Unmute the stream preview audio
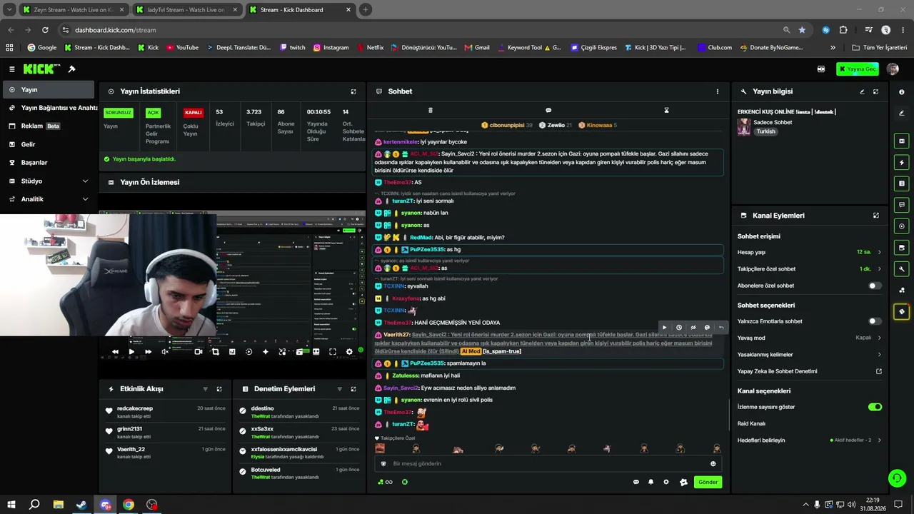Screen dimensions: 914x514 click(x=165, y=352)
